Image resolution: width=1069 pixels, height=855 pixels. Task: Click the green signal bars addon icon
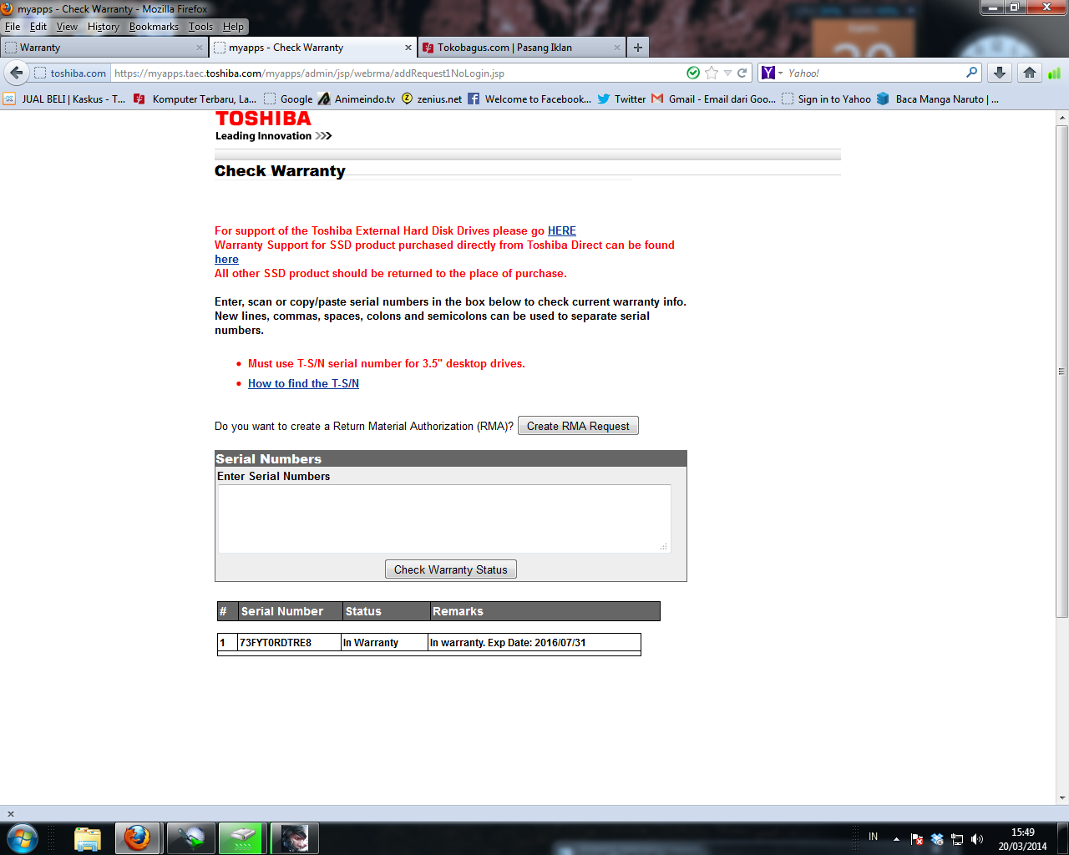tap(1054, 73)
